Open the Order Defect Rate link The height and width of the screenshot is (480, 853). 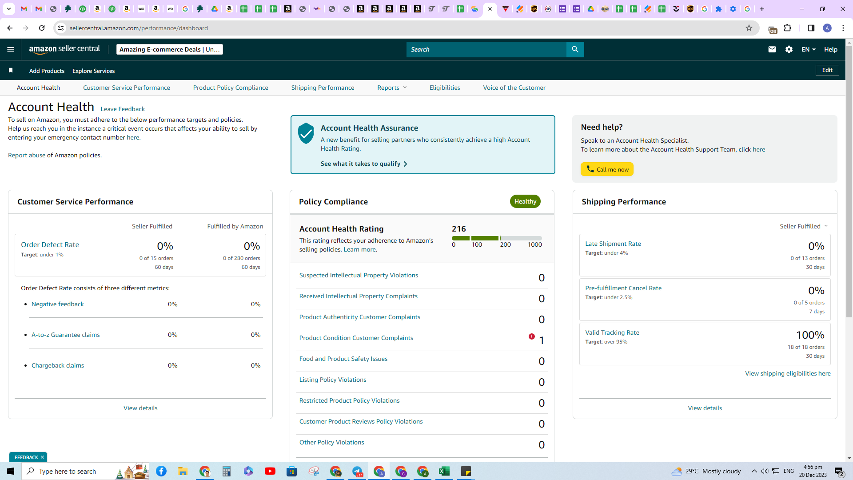pos(50,244)
